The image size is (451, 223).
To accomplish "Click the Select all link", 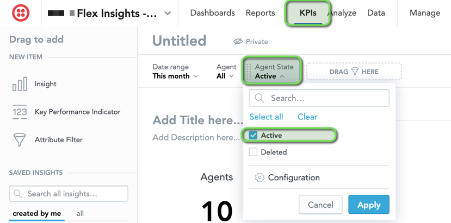I will pos(267,117).
